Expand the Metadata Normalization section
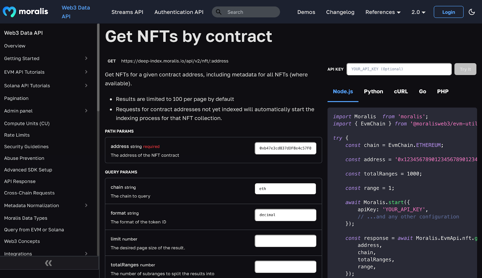The image size is (482, 278). tap(86, 205)
